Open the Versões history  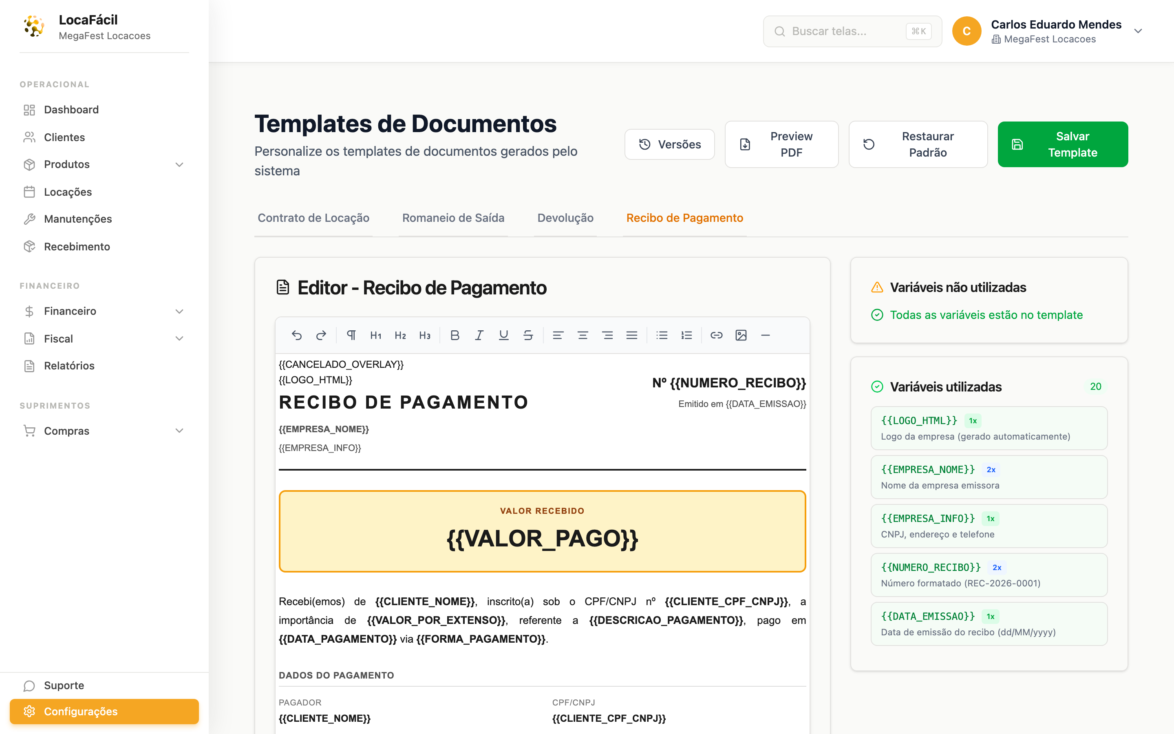(x=669, y=144)
